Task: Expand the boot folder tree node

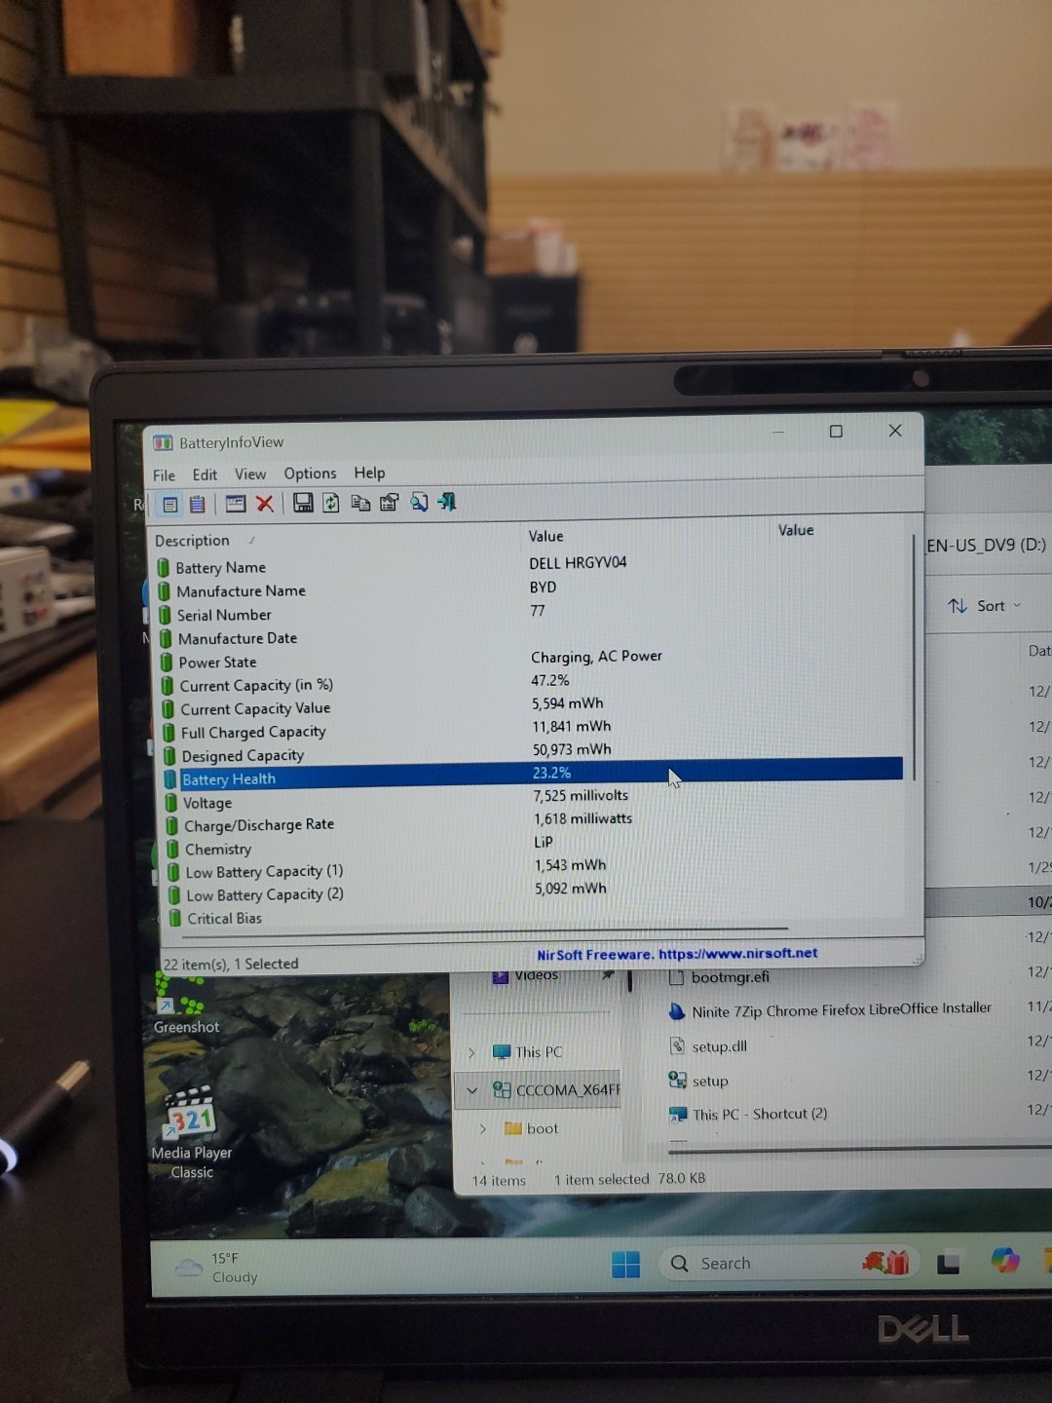Action: coord(483,1128)
